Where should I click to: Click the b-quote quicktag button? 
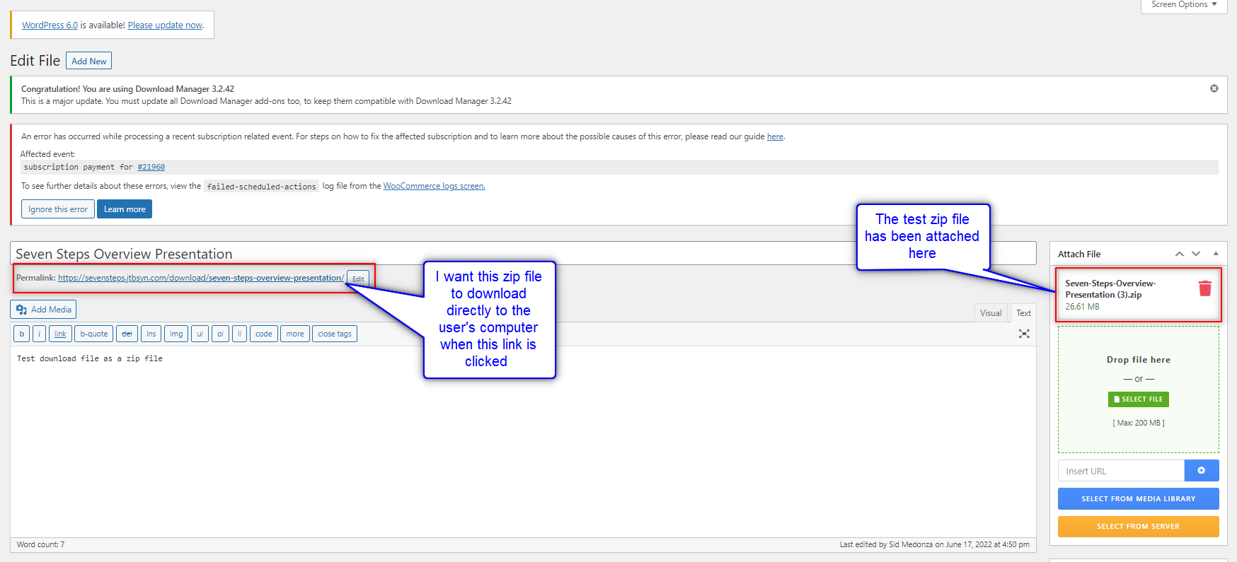pos(94,334)
